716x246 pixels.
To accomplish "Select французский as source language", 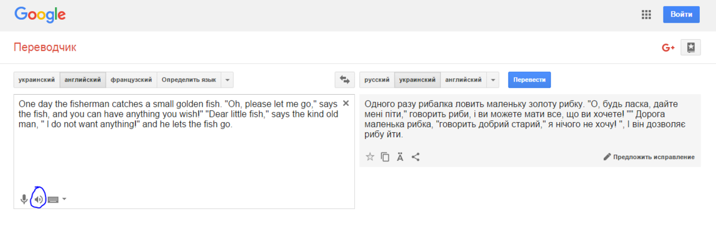I will 132,79.
